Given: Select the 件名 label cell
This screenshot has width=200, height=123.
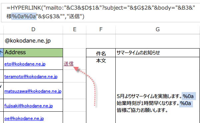Looking at the screenshot, I should 101,53.
